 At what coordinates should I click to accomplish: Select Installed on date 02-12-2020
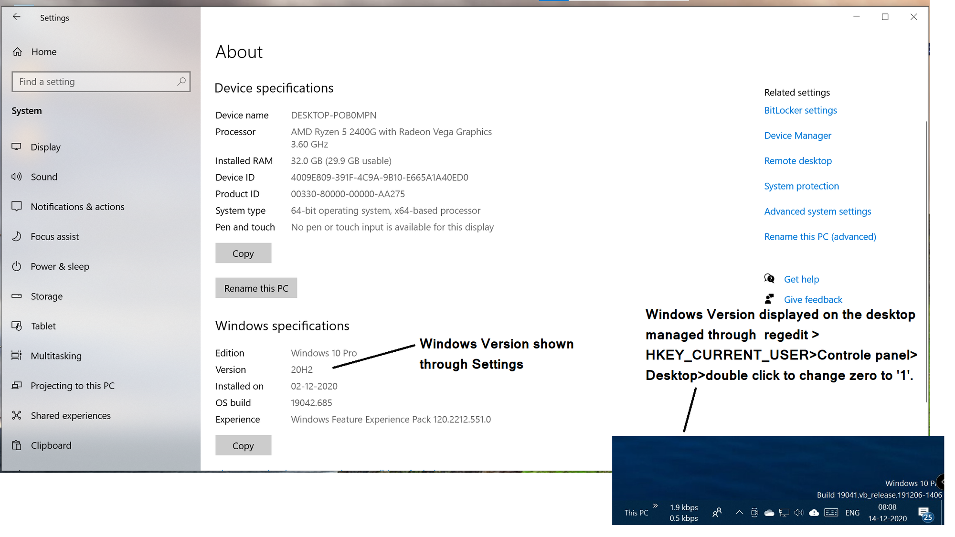[x=314, y=386]
